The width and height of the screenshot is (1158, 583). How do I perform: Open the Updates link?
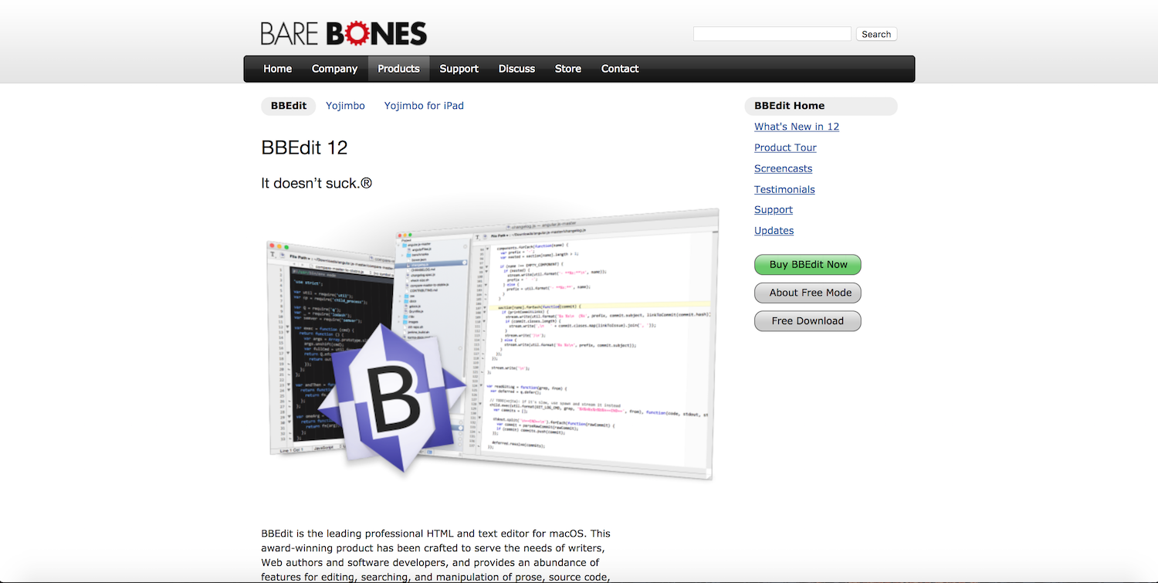774,230
